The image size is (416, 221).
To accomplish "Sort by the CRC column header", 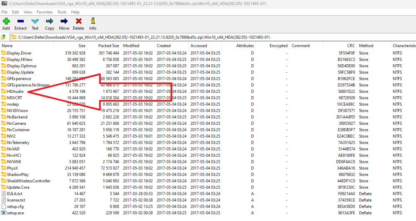I will click(351, 46).
